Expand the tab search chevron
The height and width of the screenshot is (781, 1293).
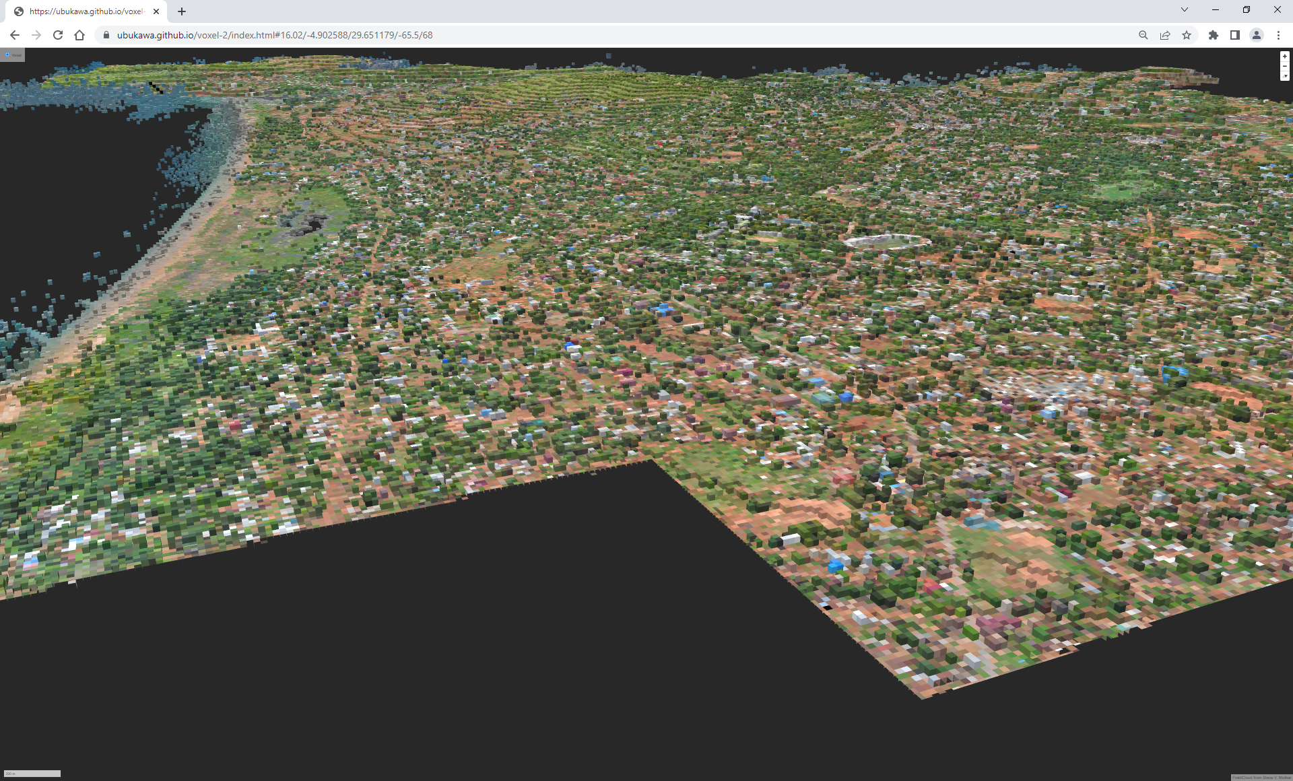[1185, 10]
